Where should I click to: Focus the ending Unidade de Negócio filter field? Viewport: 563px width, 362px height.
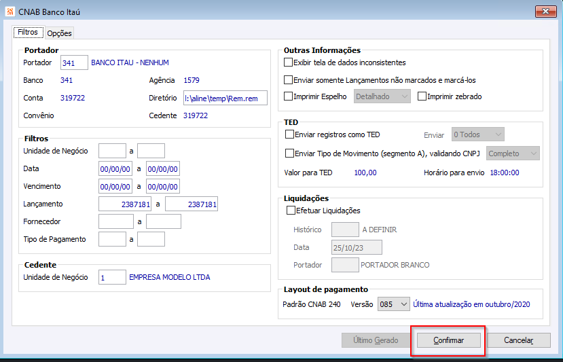(x=151, y=151)
